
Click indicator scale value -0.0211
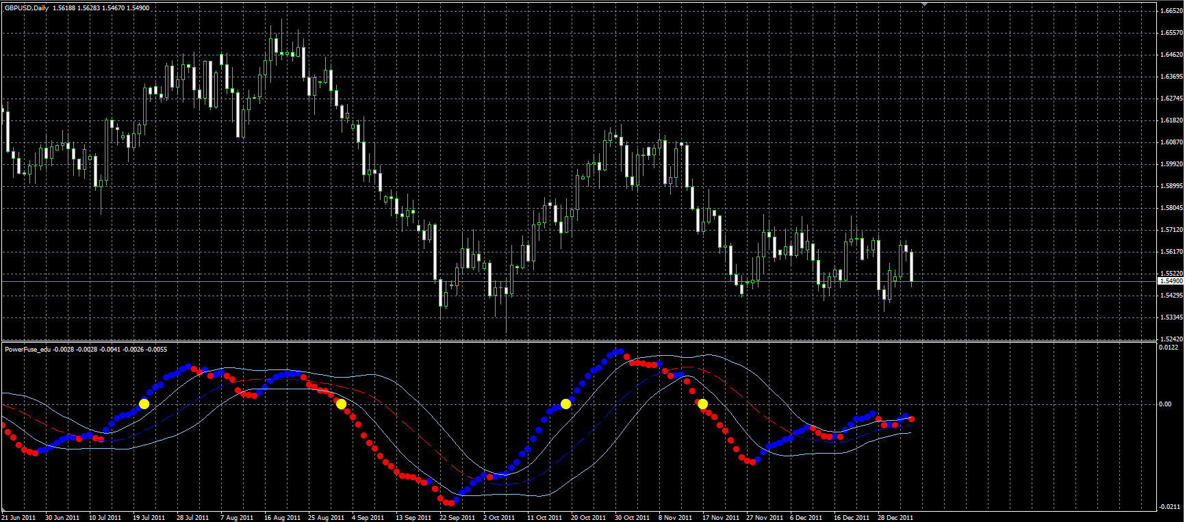coord(1169,507)
